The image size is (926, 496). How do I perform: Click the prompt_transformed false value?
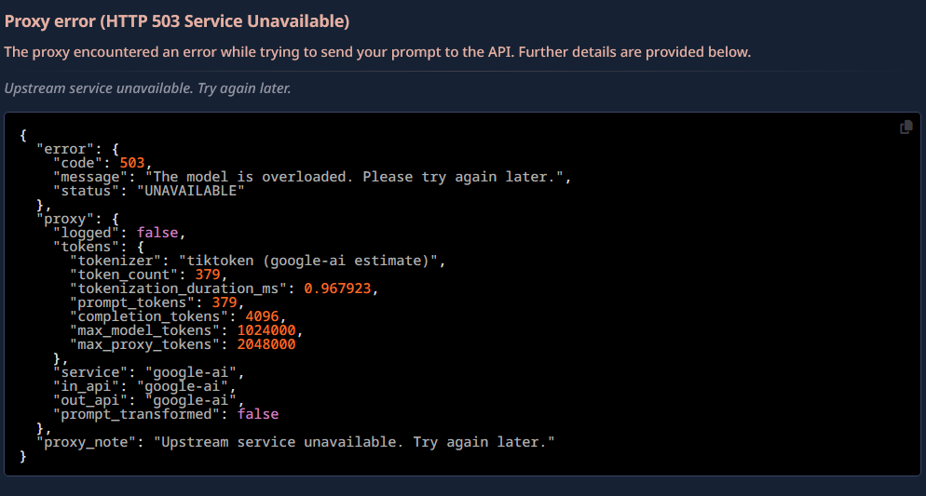tap(258, 414)
